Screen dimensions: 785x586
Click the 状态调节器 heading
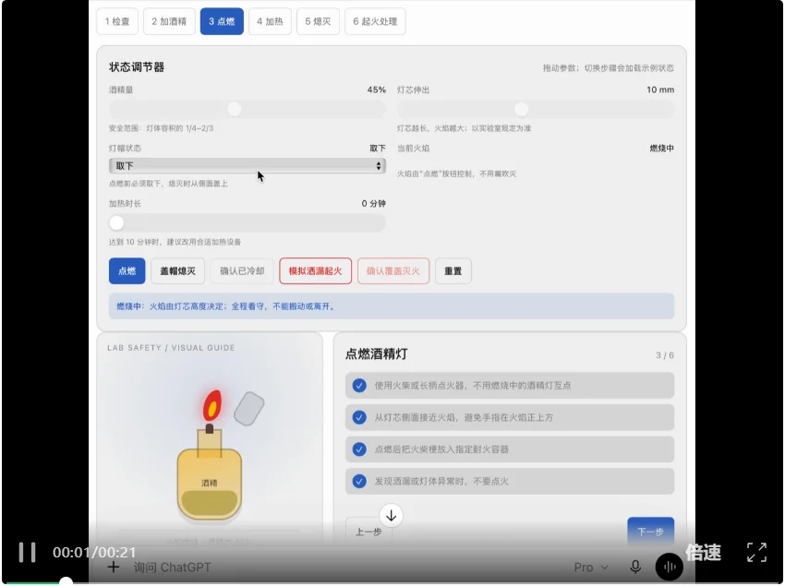137,67
